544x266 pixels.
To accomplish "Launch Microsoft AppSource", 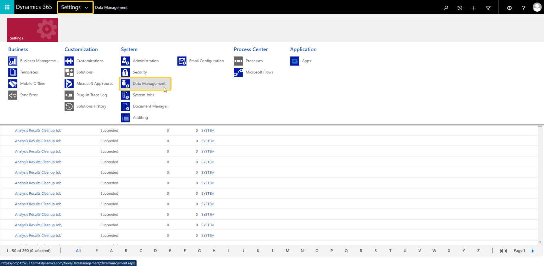I will [95, 83].
